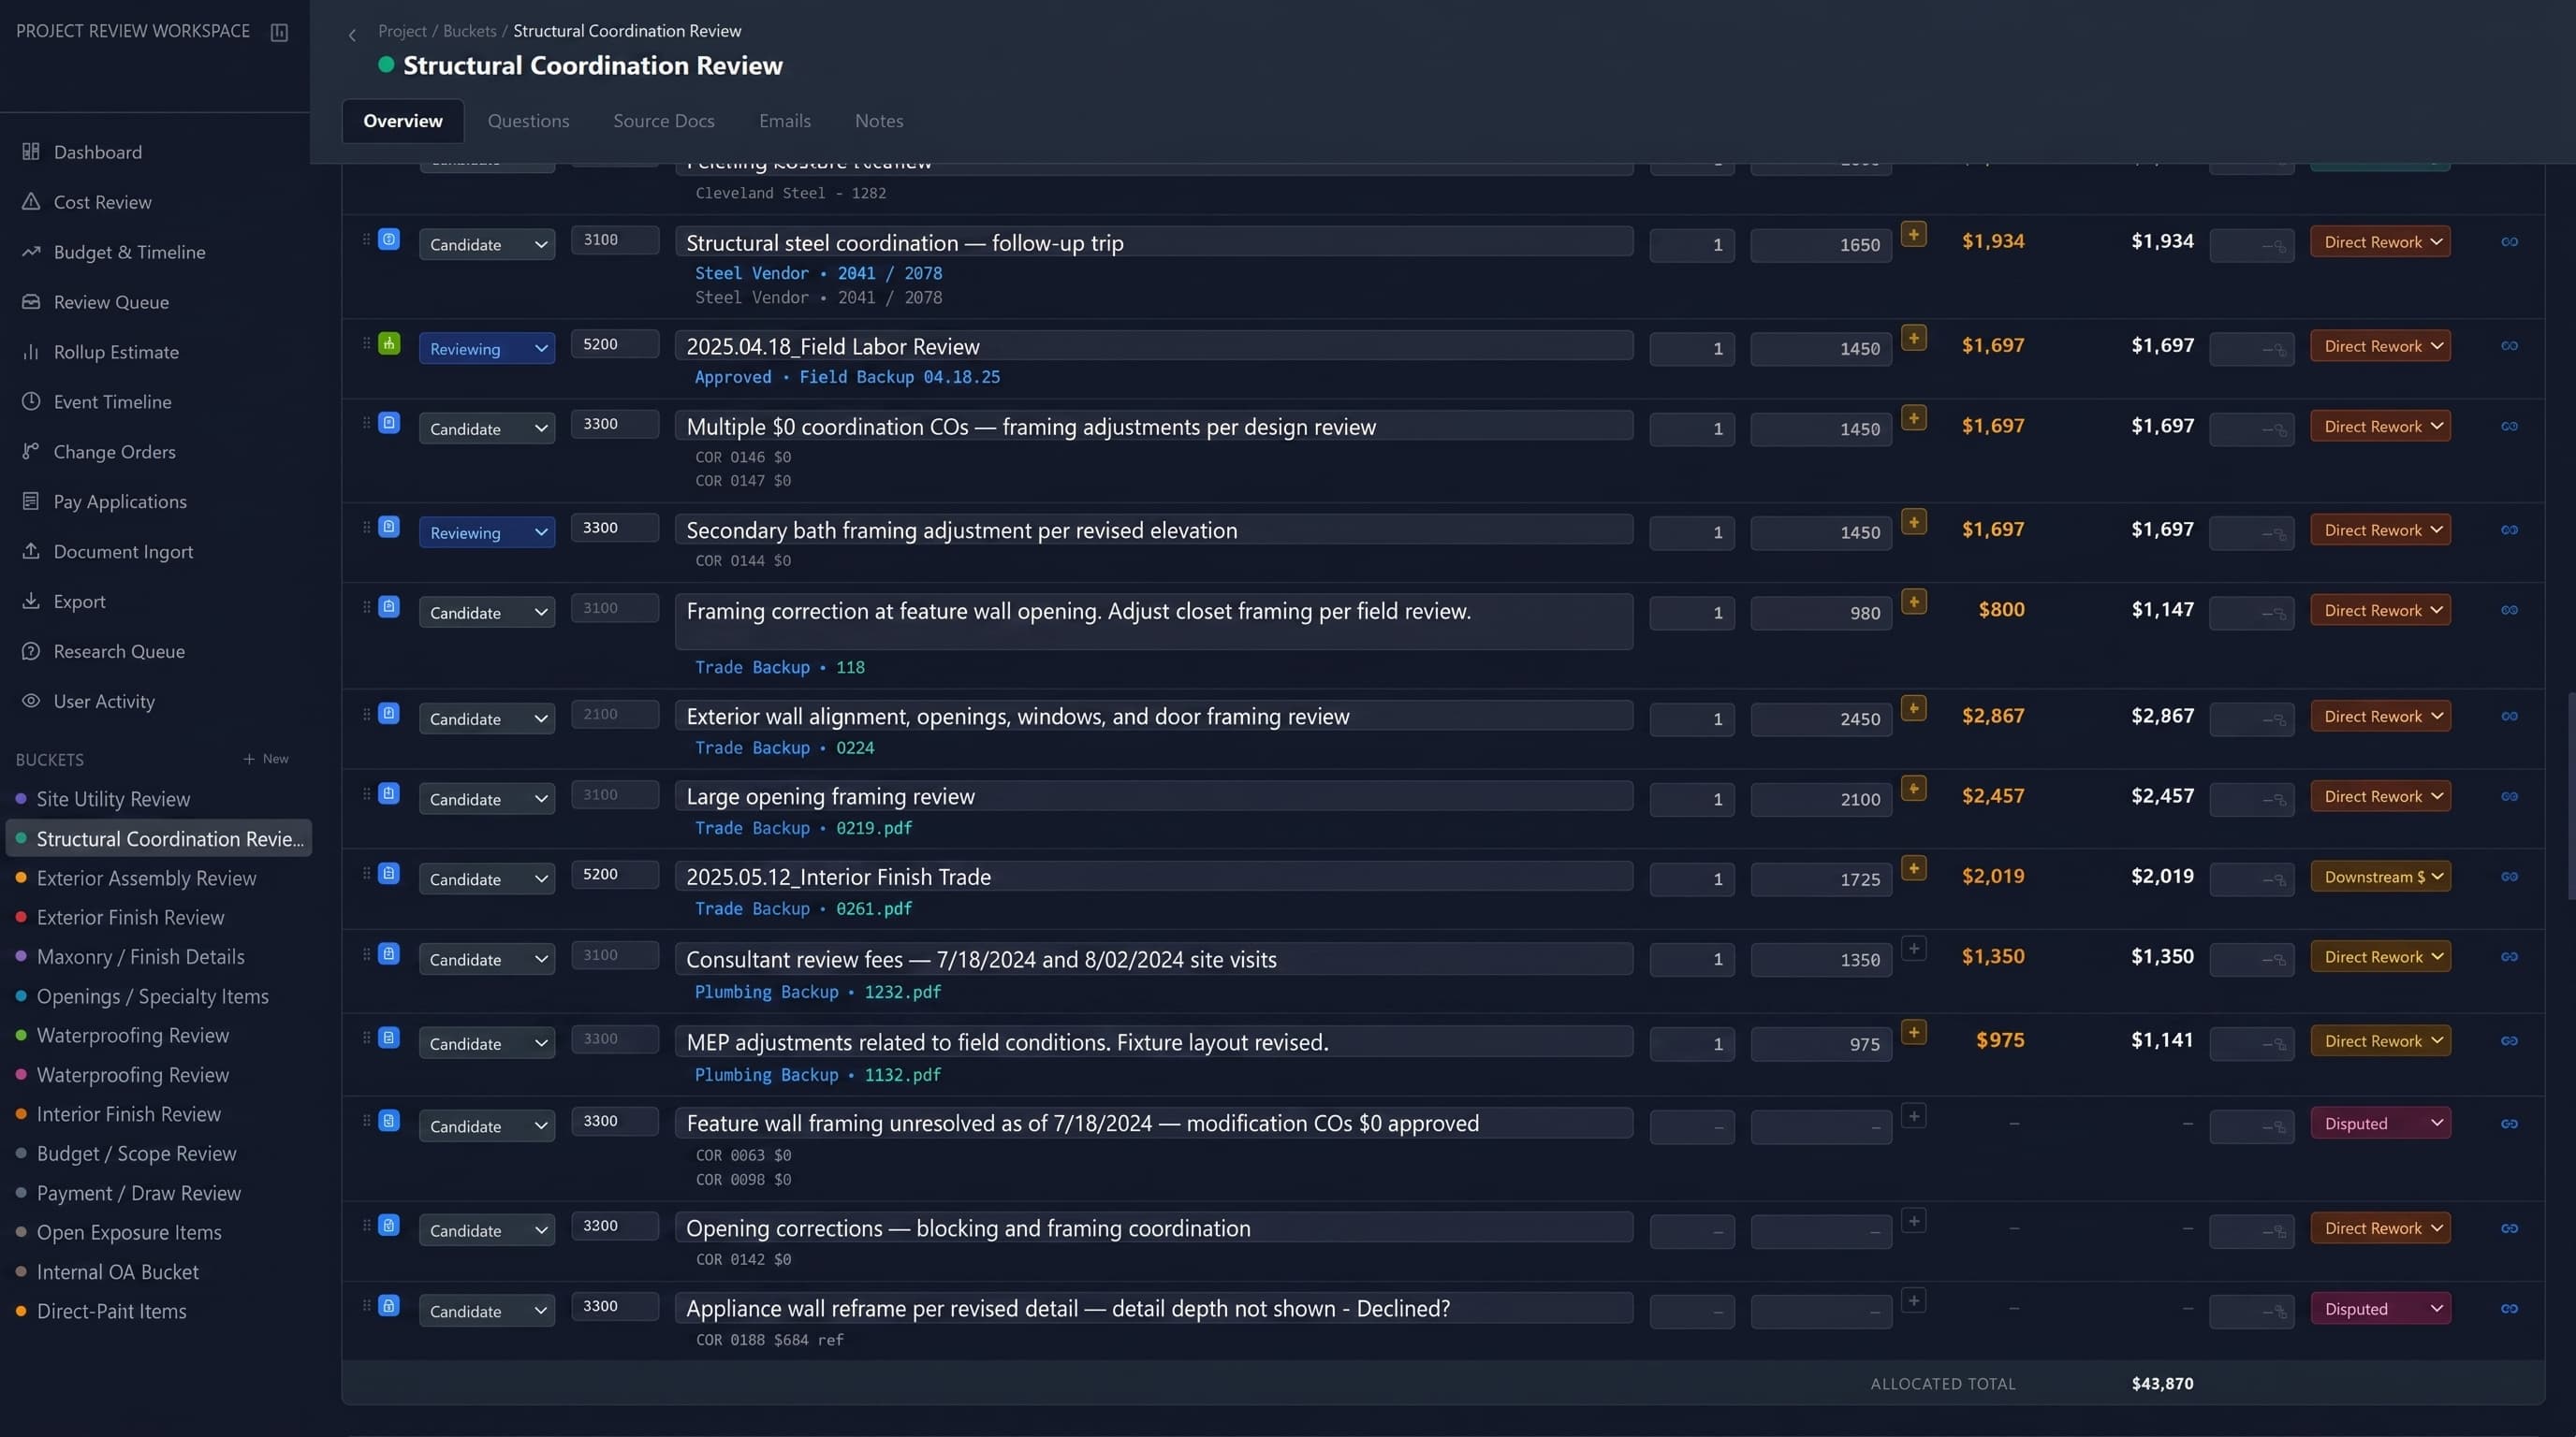Viewport: 2576px width, 1437px height.
Task: Click the back chevron beside breadcrumb
Action: 352,35
